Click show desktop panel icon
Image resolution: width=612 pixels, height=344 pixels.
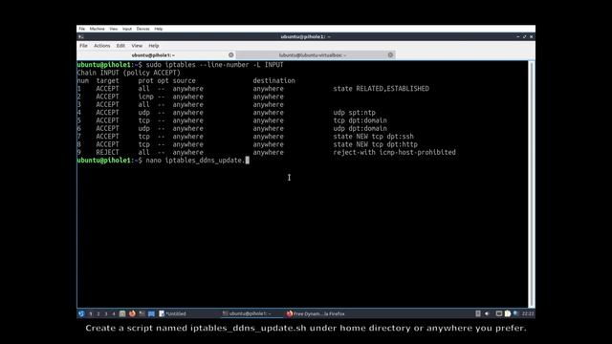(151, 313)
